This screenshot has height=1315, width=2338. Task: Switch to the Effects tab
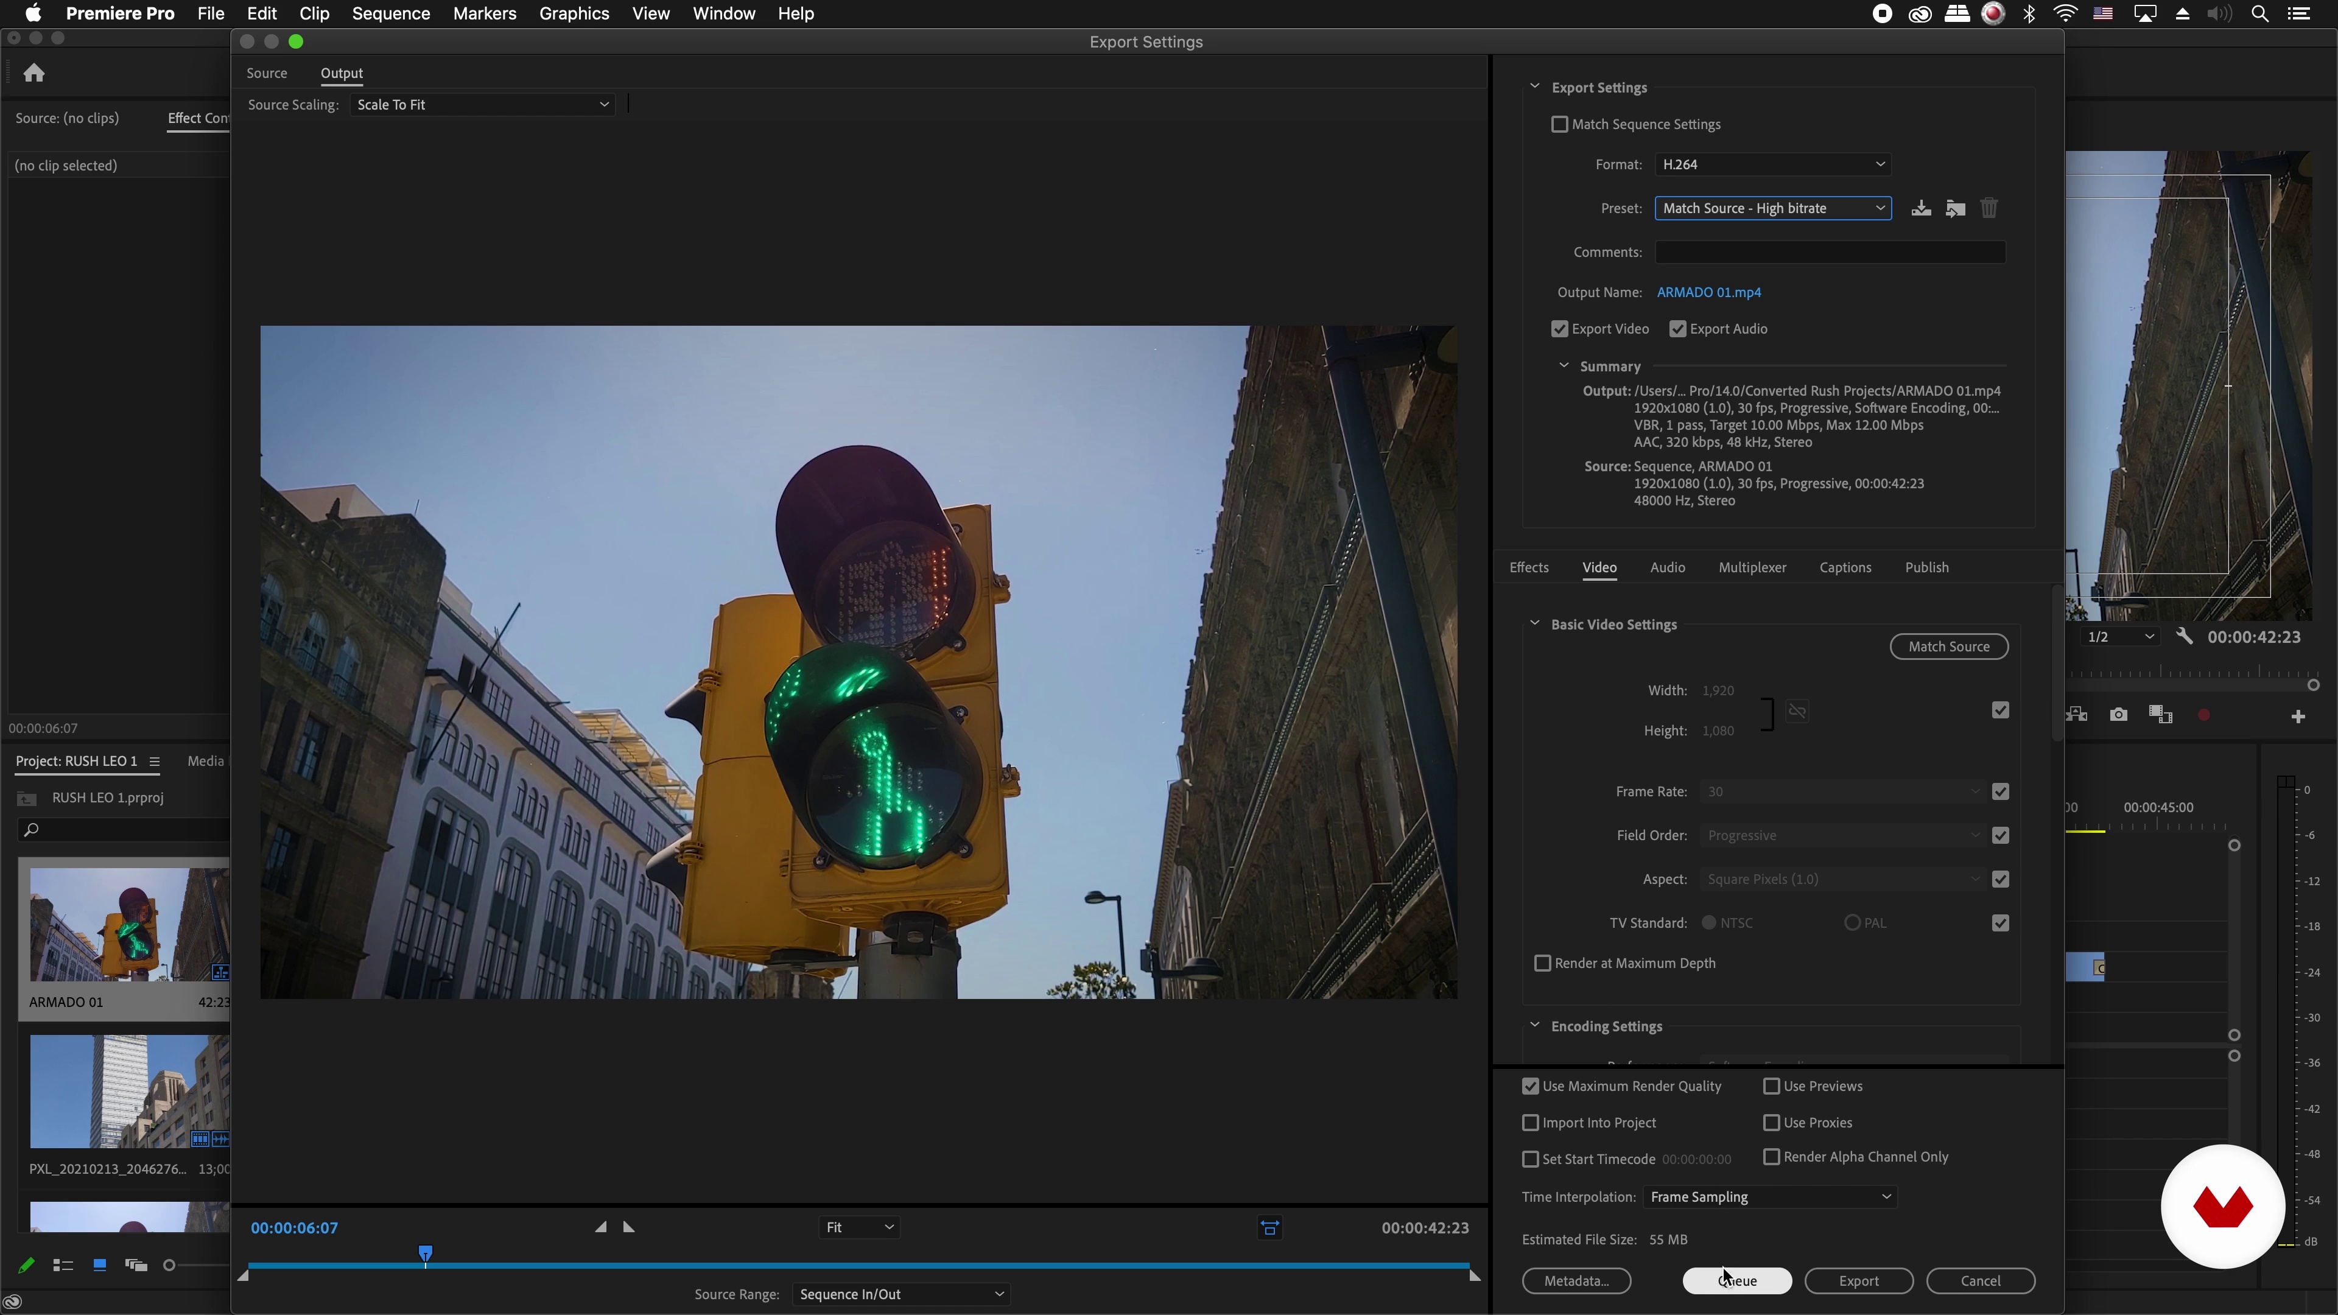point(1529,567)
